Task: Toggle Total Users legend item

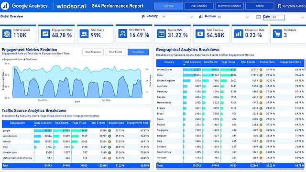Action: (x=31, y=59)
